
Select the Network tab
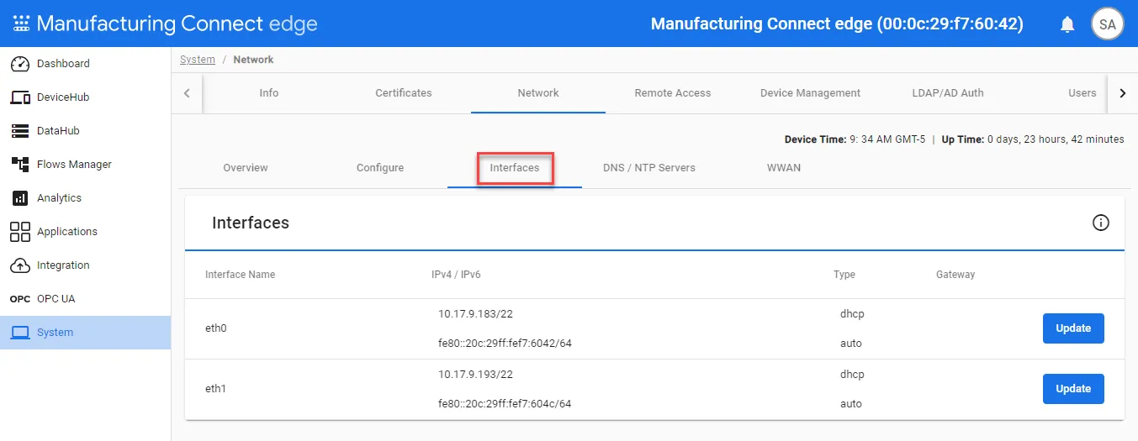(x=538, y=93)
